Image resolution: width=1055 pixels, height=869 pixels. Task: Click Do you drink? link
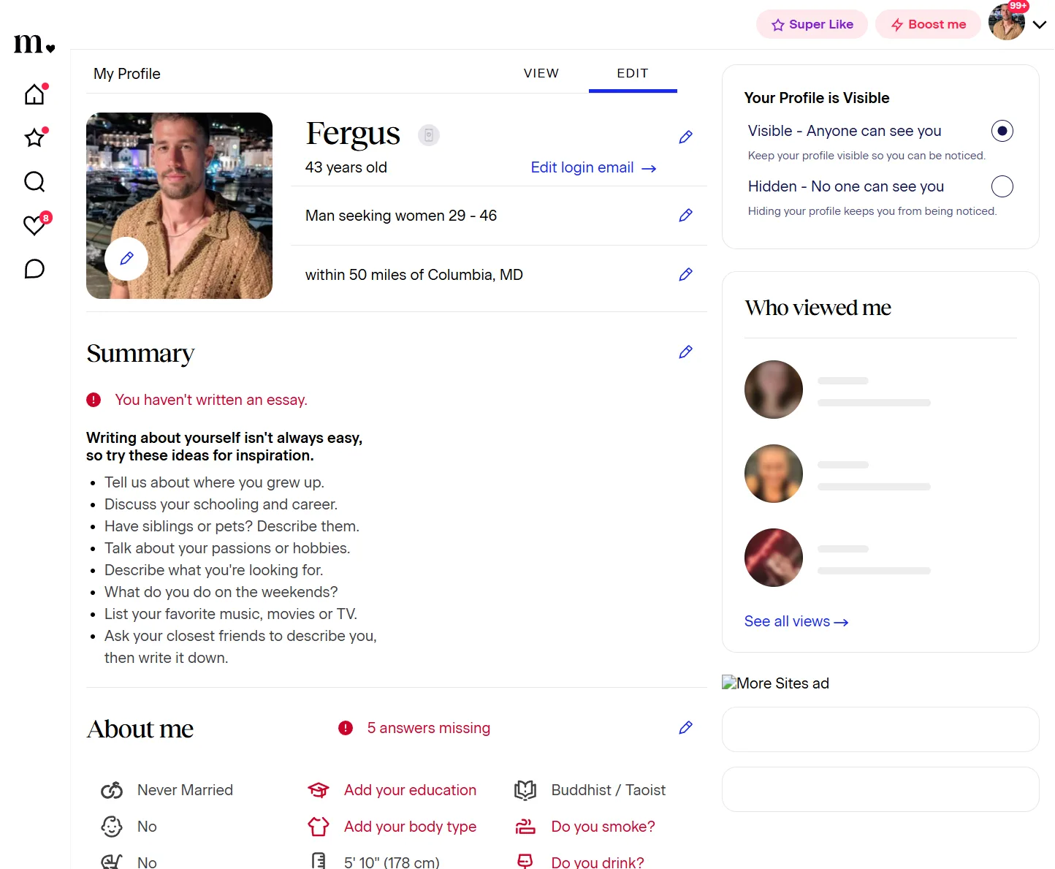(x=598, y=862)
